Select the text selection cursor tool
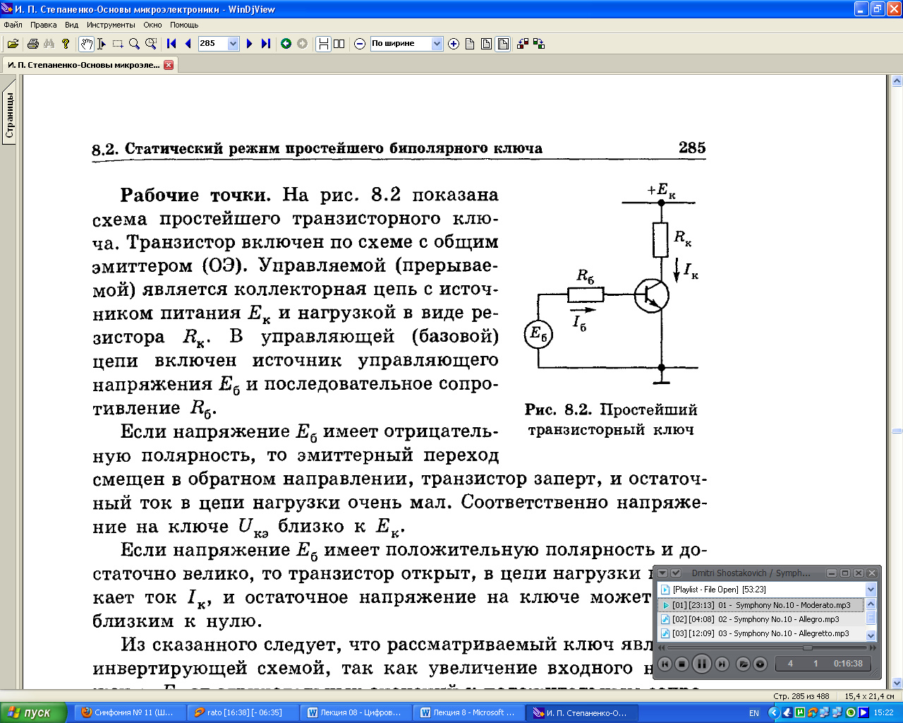 click(x=102, y=44)
